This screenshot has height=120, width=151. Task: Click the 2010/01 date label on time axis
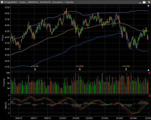click(x=63, y=118)
